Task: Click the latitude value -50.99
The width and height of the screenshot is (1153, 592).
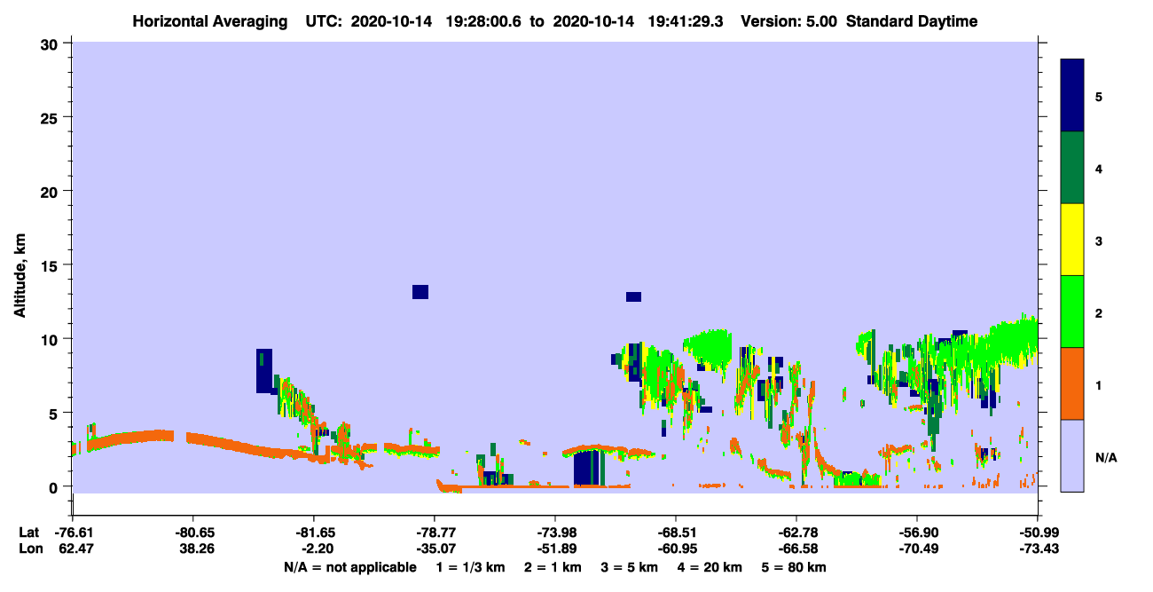Action: click(x=1038, y=533)
